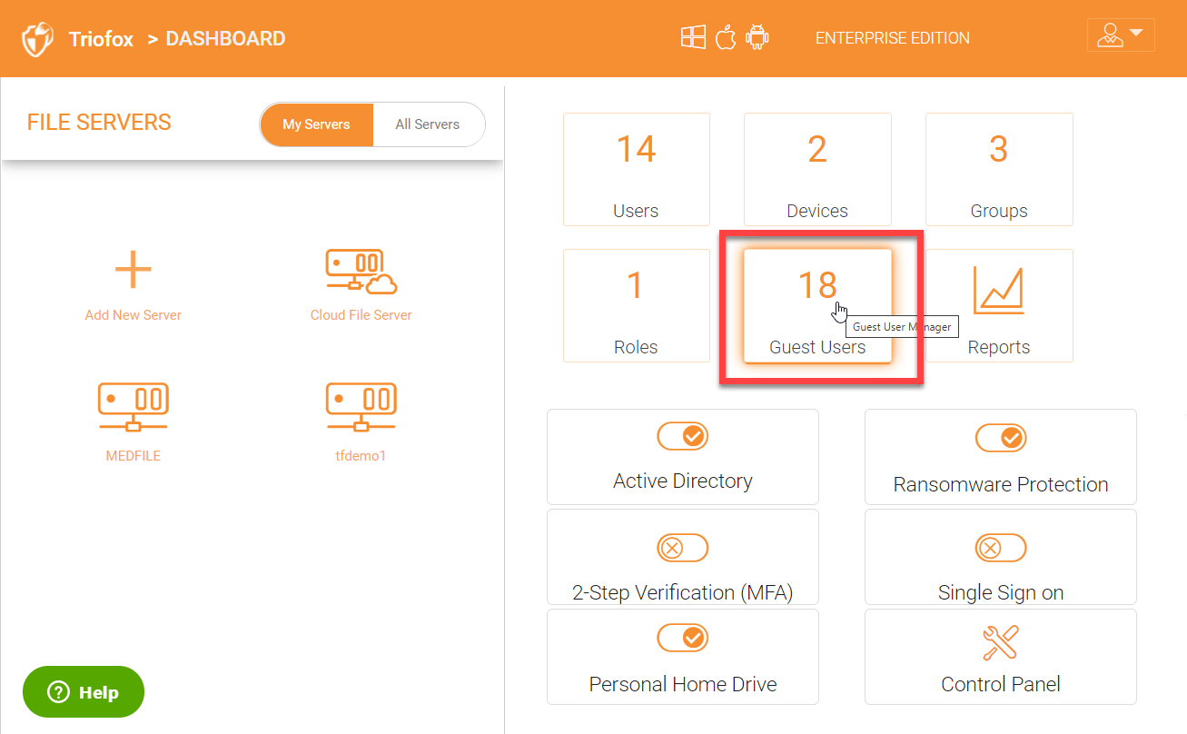
Task: Click the Control Panel label
Action: coord(1001,684)
